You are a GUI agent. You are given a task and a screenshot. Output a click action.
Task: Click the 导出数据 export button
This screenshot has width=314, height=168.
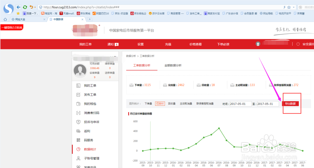pyautogui.click(x=290, y=104)
